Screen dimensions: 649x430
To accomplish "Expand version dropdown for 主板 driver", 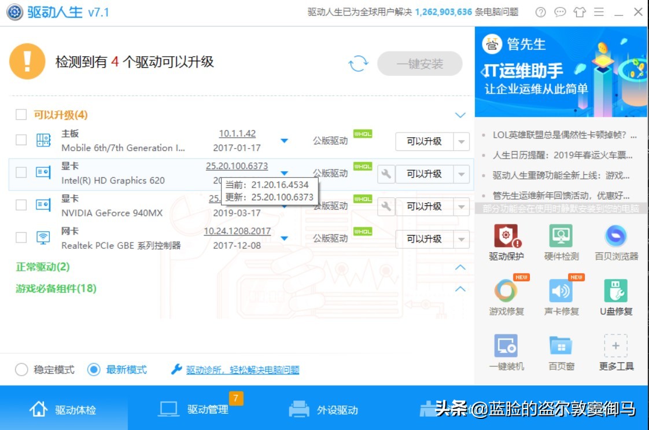I will click(284, 139).
